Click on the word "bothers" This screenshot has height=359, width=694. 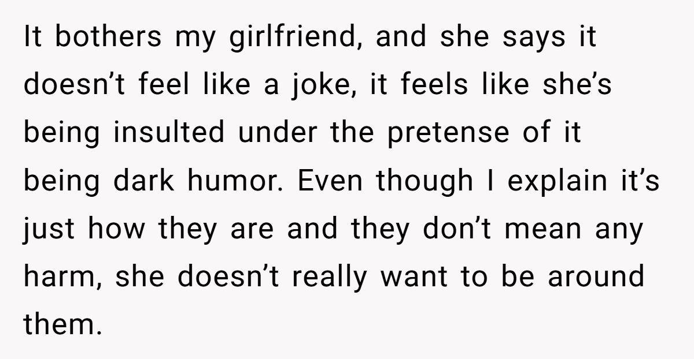pyautogui.click(x=109, y=38)
